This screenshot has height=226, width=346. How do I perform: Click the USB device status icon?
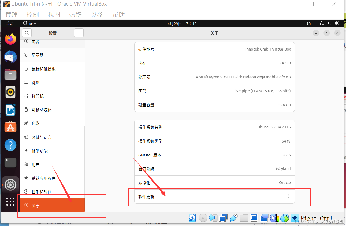click(234, 218)
